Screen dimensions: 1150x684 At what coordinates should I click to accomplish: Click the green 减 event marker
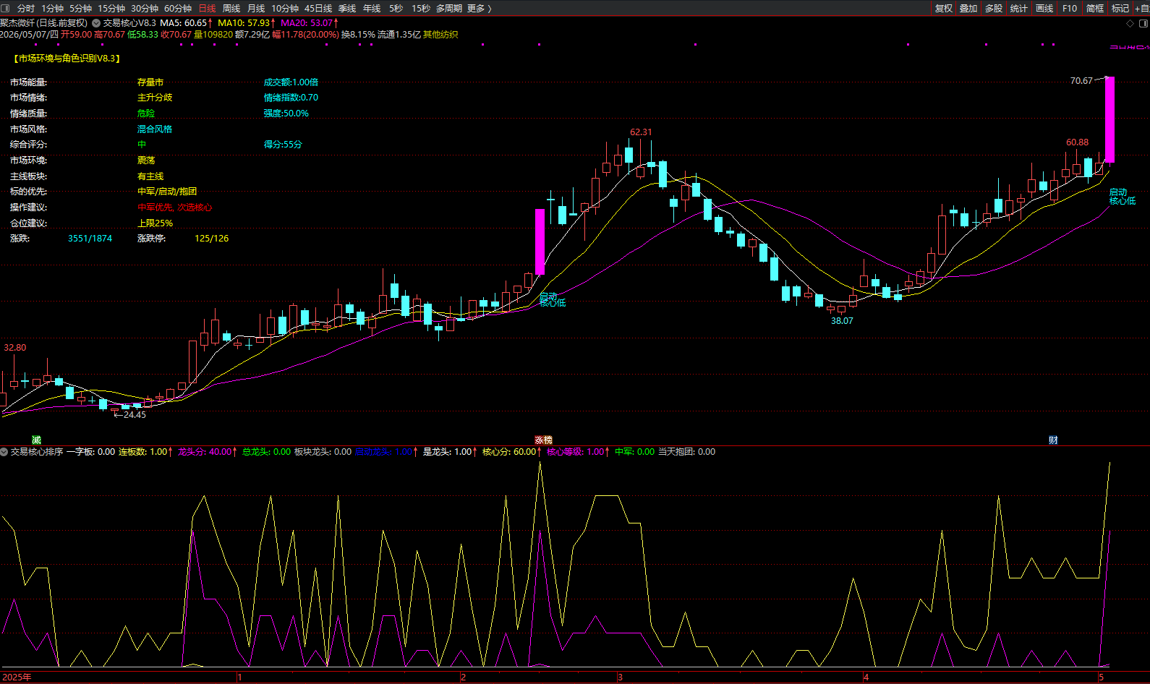click(x=37, y=440)
